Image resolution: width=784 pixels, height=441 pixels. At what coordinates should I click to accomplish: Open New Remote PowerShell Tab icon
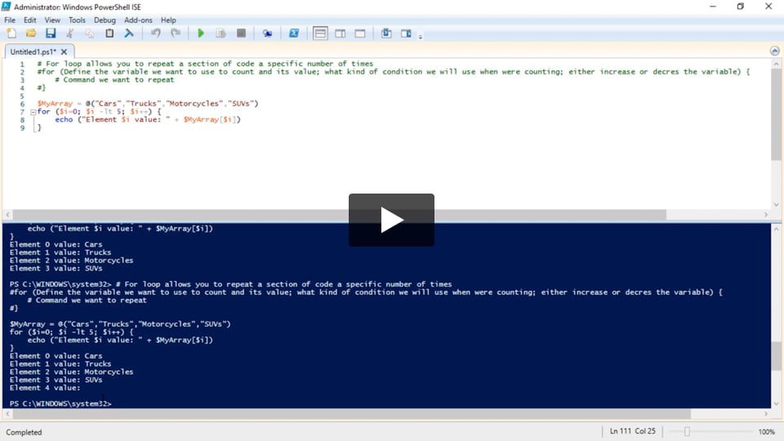pyautogui.click(x=267, y=33)
